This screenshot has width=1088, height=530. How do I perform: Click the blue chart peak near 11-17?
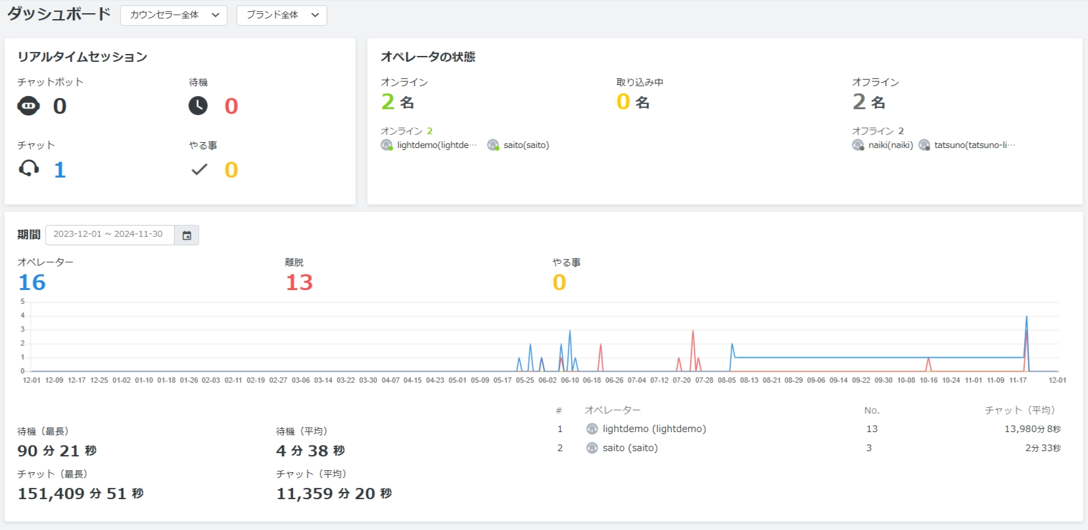tap(1026, 318)
